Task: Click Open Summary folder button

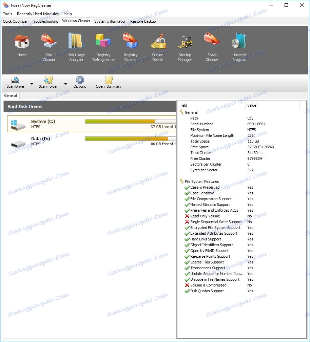Action: click(109, 82)
